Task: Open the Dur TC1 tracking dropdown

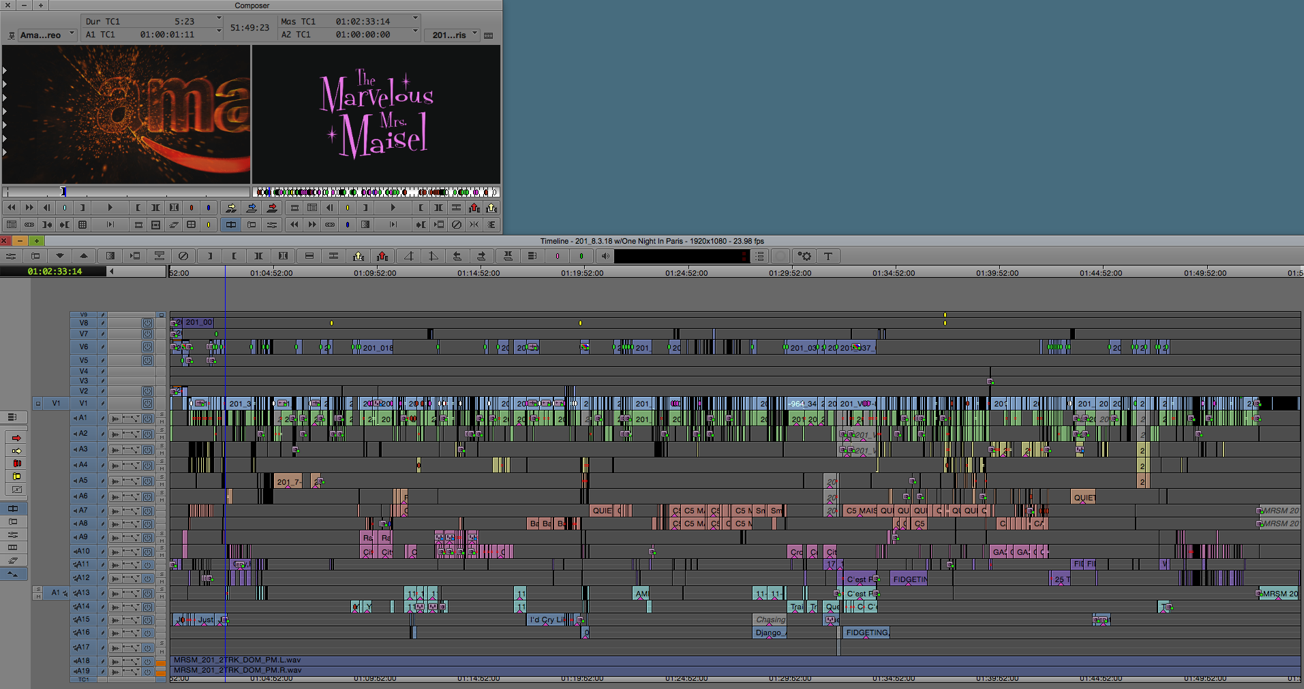Action: click(219, 18)
